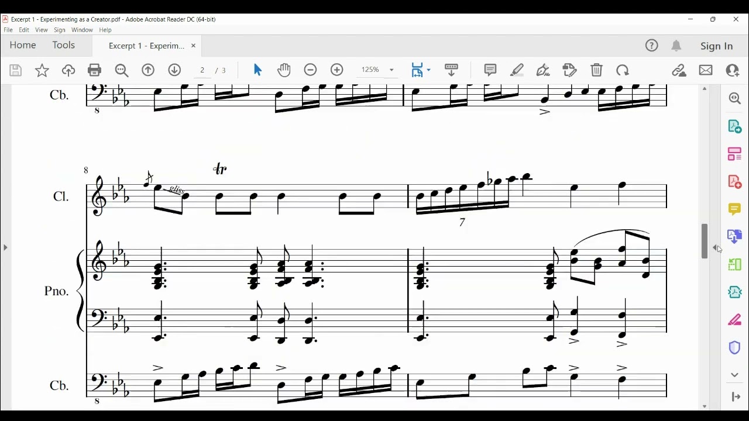749x421 pixels.
Task: Open Create PDF tool in side pane
Action: pyautogui.click(x=735, y=181)
